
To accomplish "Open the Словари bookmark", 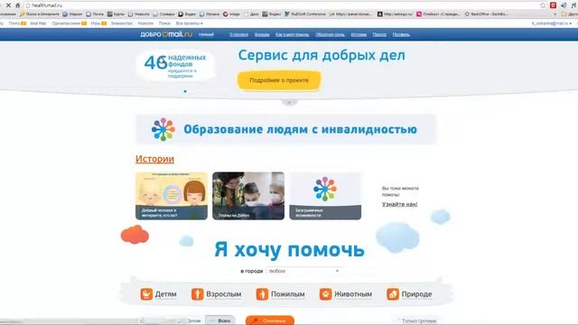I will 163,14.
